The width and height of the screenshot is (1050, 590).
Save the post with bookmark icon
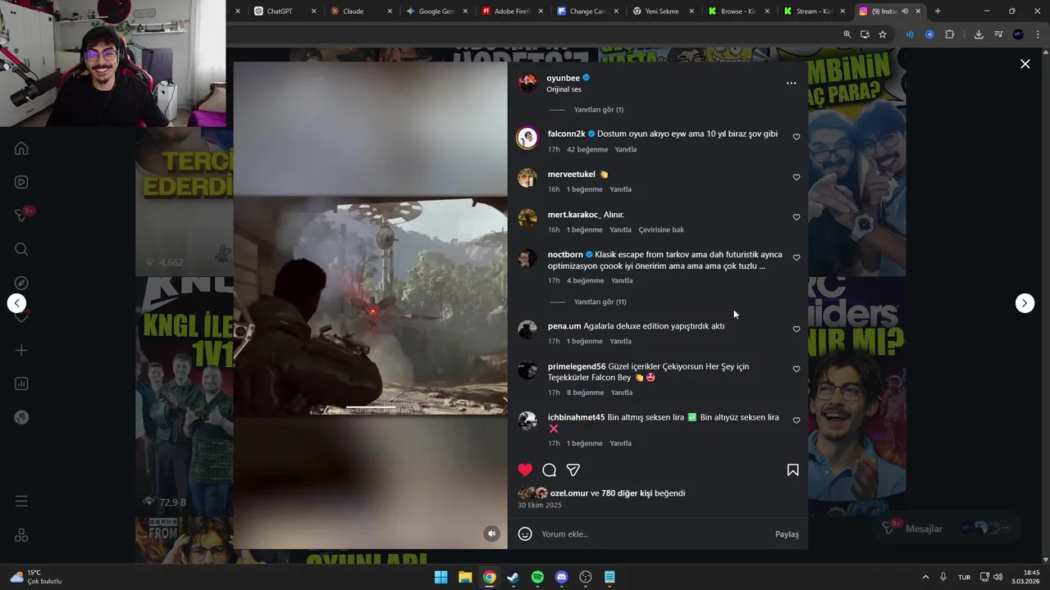click(792, 470)
